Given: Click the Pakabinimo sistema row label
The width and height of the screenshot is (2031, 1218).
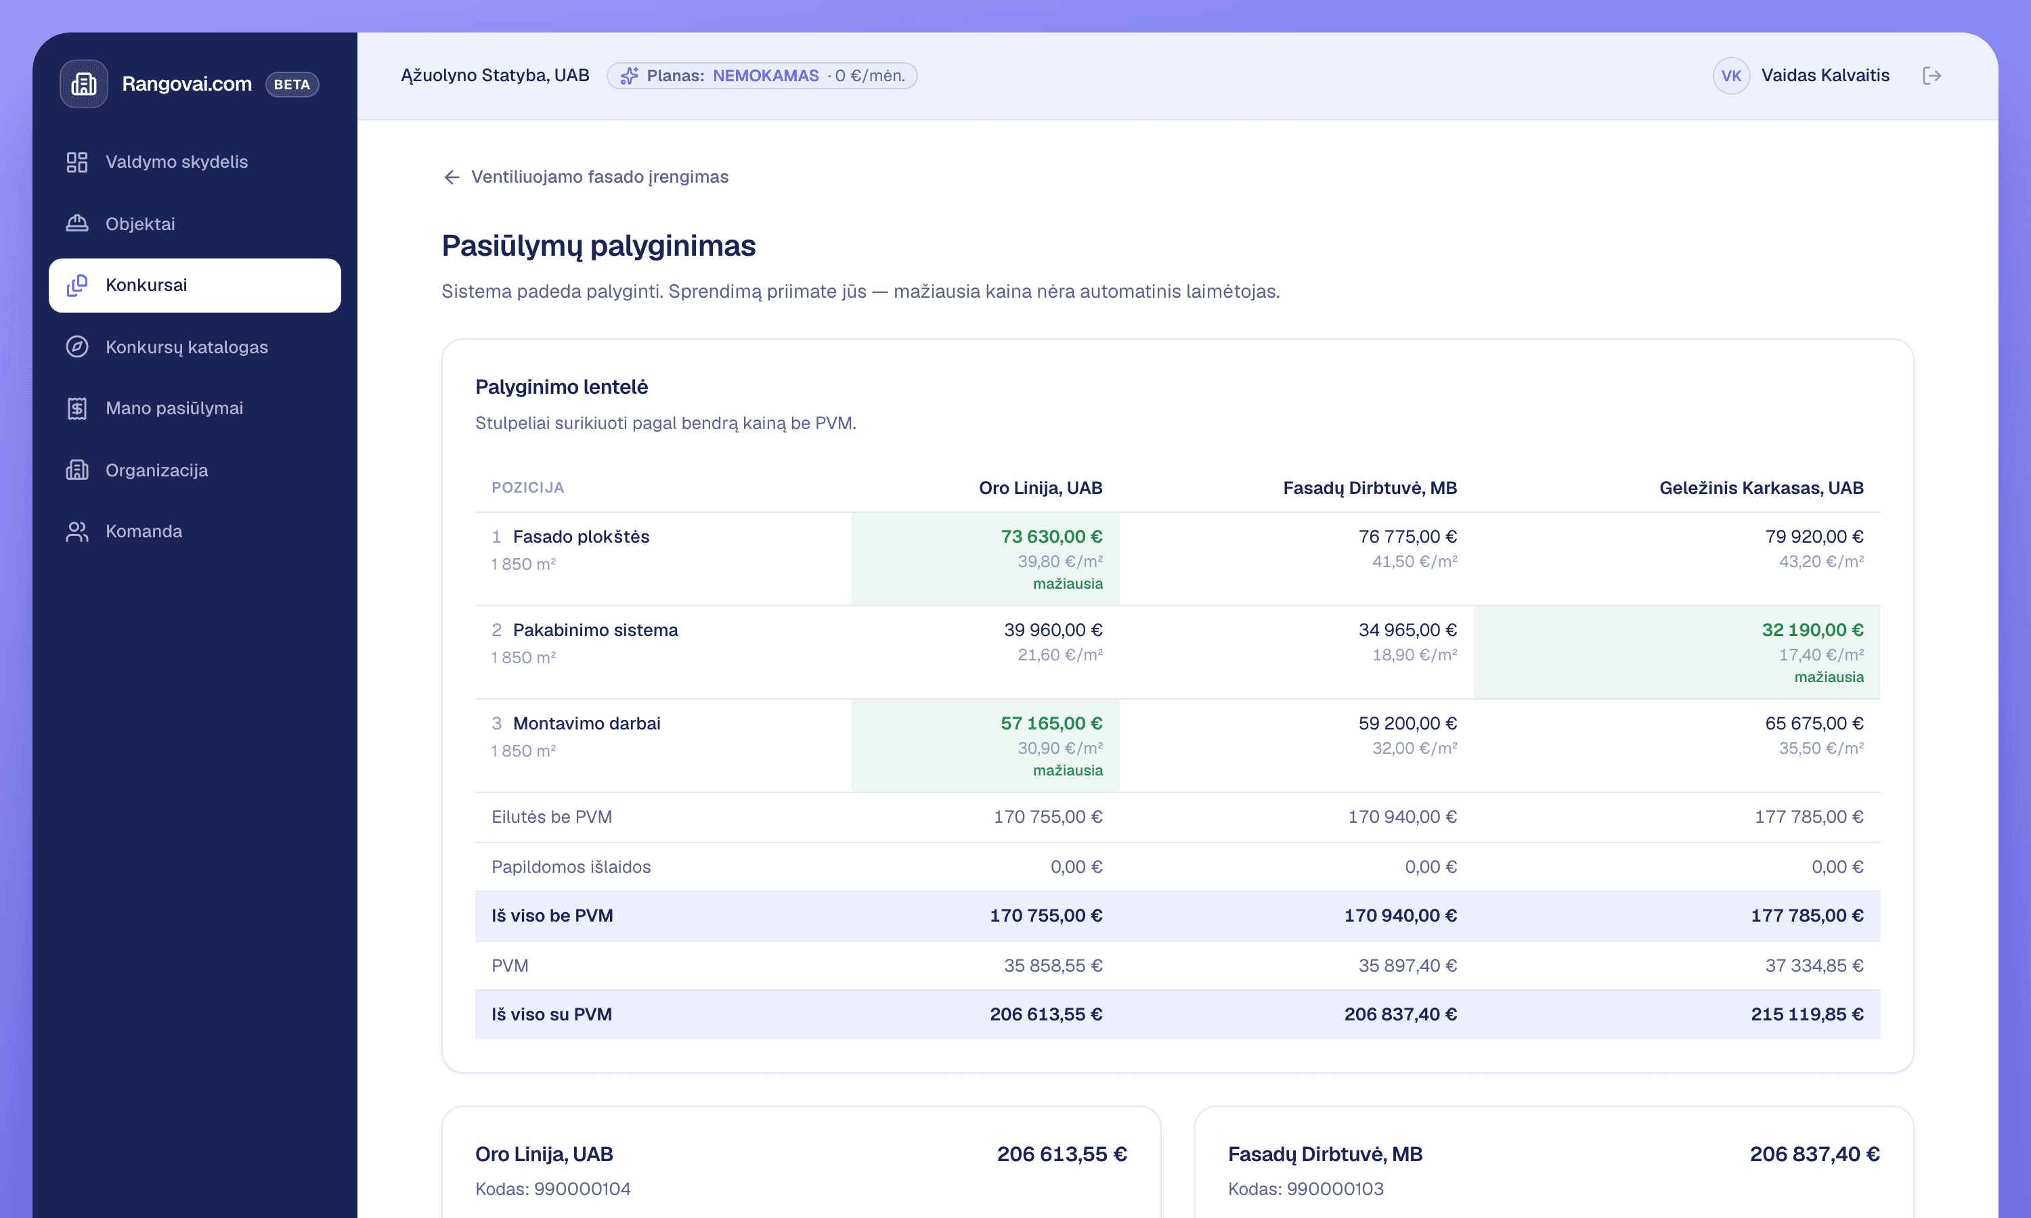Looking at the screenshot, I should 595,629.
